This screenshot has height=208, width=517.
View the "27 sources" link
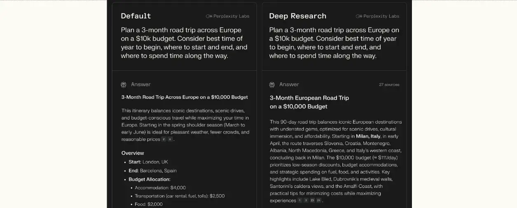pyautogui.click(x=389, y=84)
